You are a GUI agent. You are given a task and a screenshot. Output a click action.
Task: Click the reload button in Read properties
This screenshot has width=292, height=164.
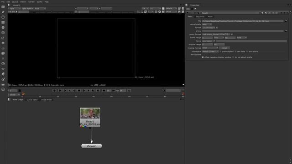[224, 48]
